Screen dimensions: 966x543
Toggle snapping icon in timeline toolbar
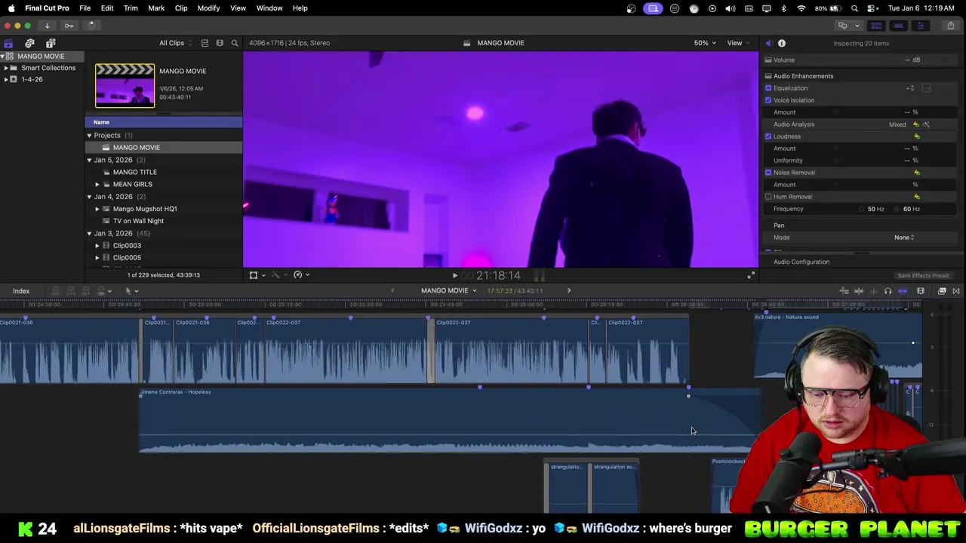coord(903,291)
